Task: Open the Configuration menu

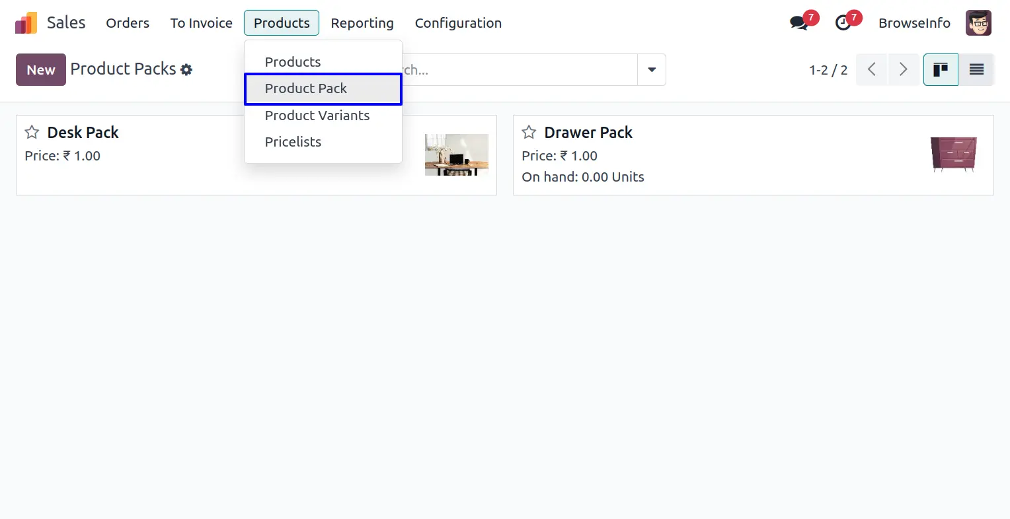Action: click(x=458, y=23)
